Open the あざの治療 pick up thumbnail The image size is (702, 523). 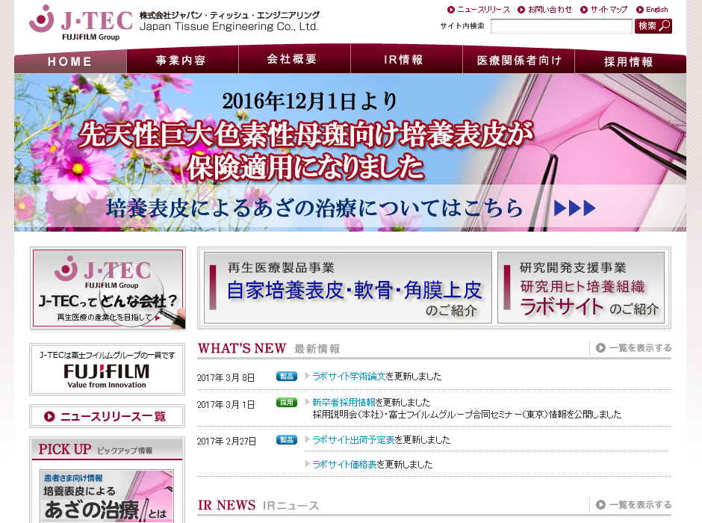(107, 496)
